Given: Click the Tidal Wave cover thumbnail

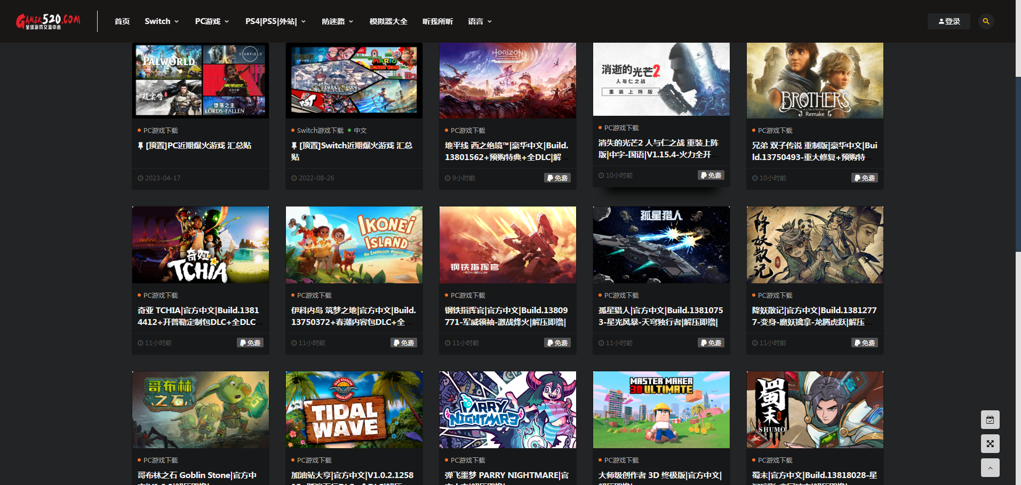Looking at the screenshot, I should 354,410.
